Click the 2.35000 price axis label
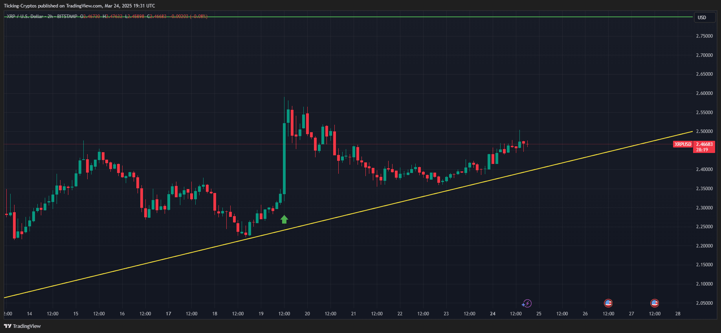Screen dimensions: 721x333 704,189
